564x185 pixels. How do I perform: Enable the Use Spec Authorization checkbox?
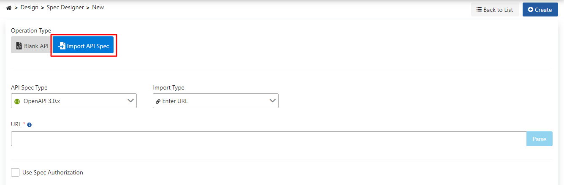click(x=16, y=172)
